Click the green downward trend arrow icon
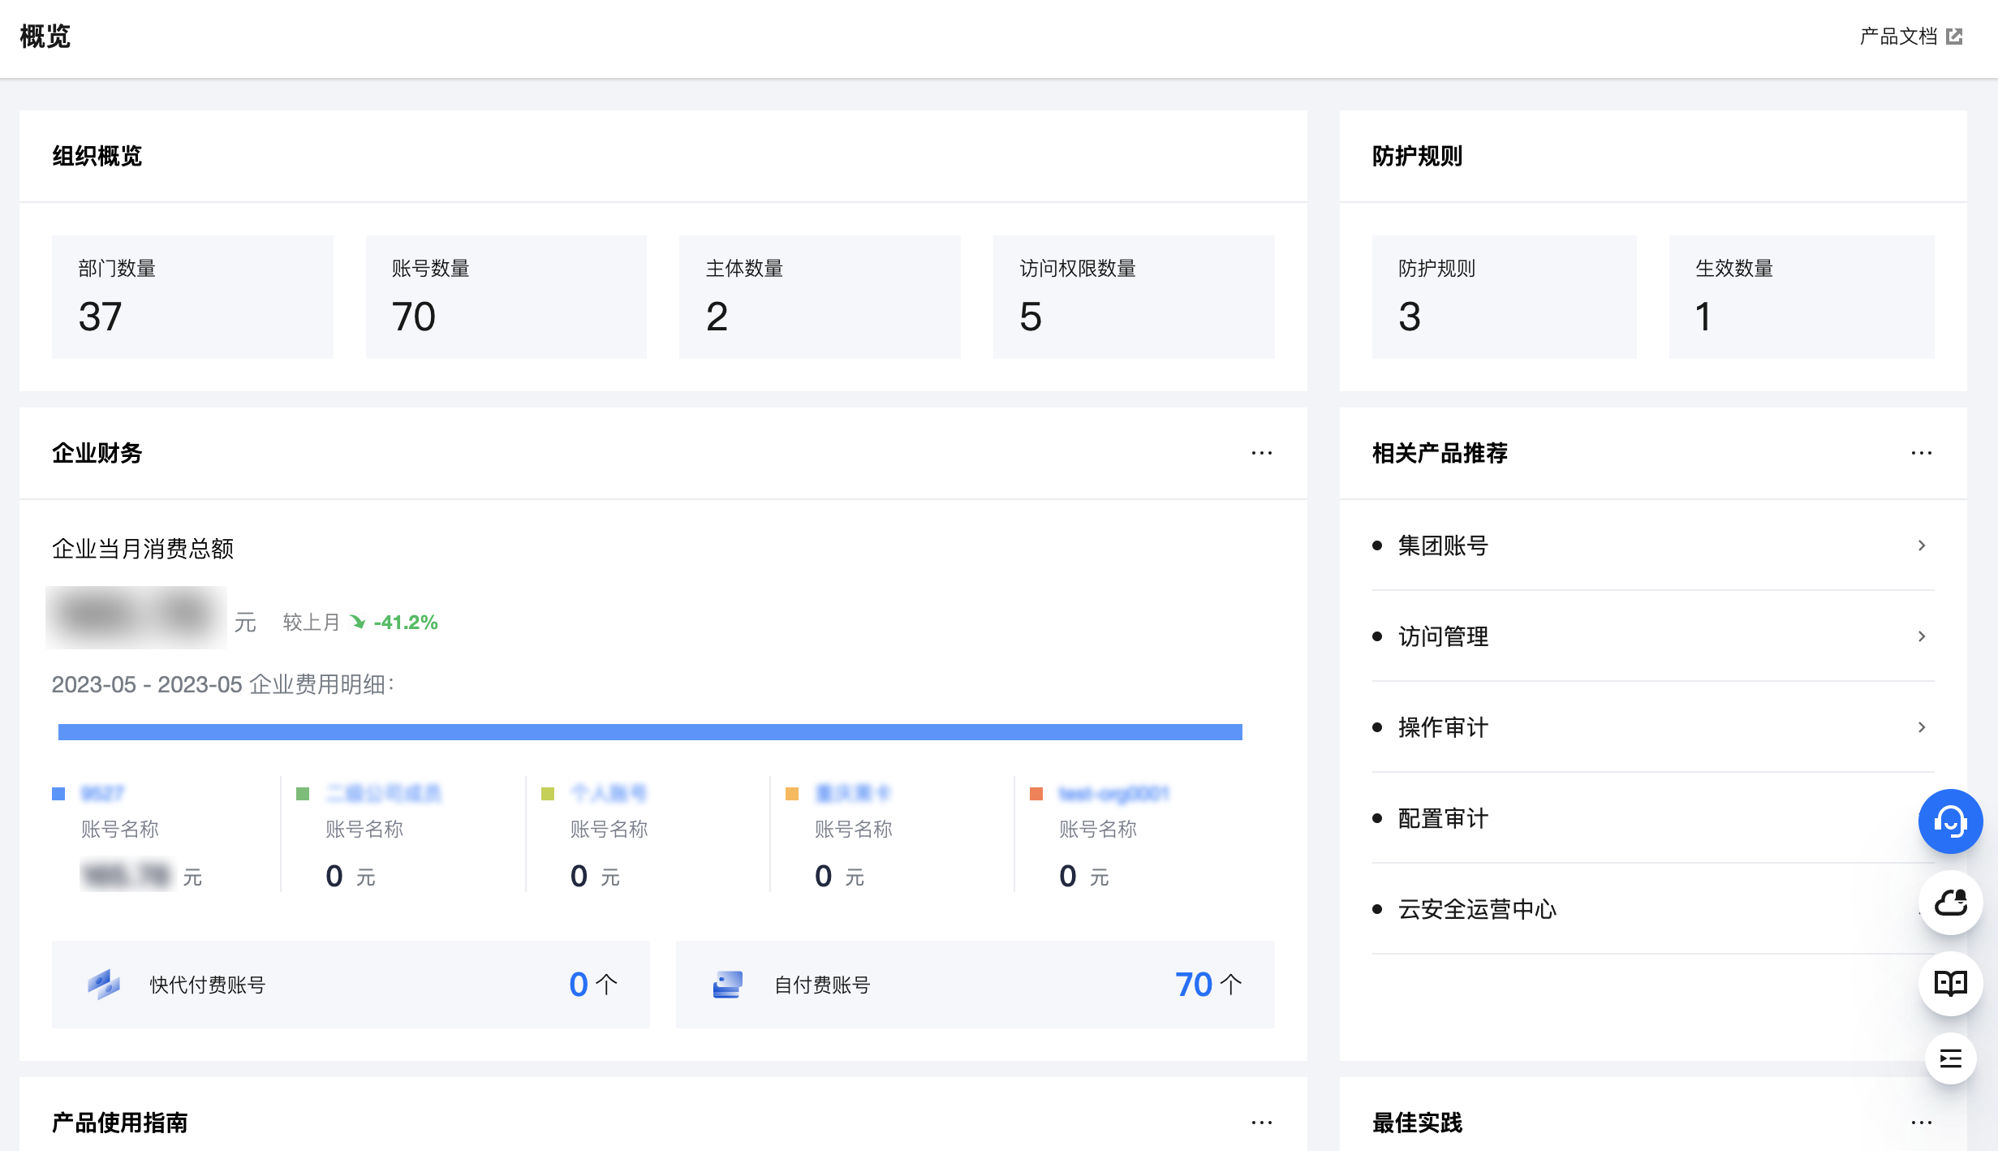The height and width of the screenshot is (1151, 1998). [358, 622]
